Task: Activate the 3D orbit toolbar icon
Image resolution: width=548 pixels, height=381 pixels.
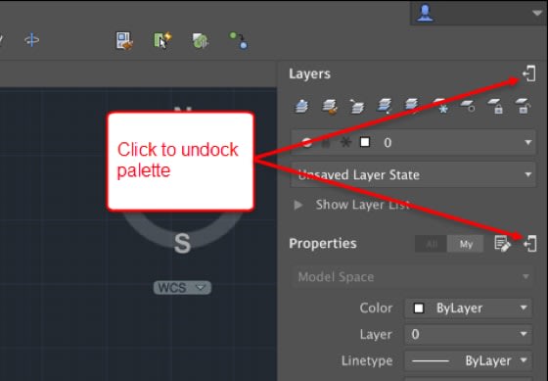Action: coord(31,40)
